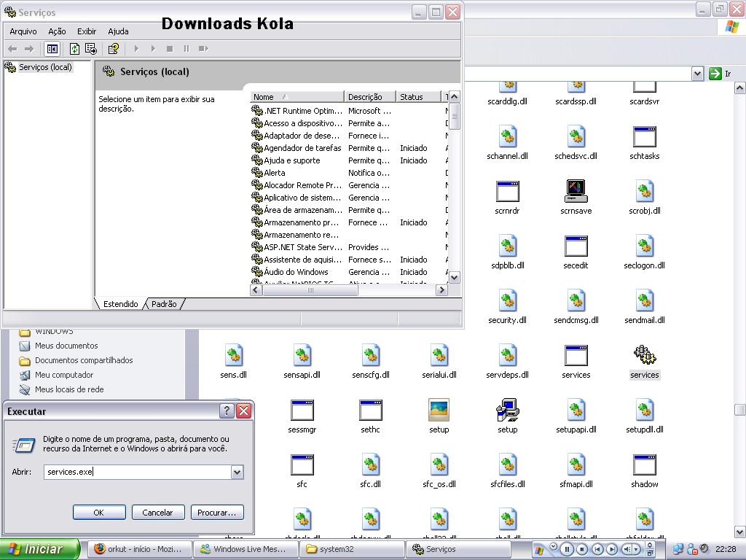
Task: Click the Cancelar button
Action: 157,513
